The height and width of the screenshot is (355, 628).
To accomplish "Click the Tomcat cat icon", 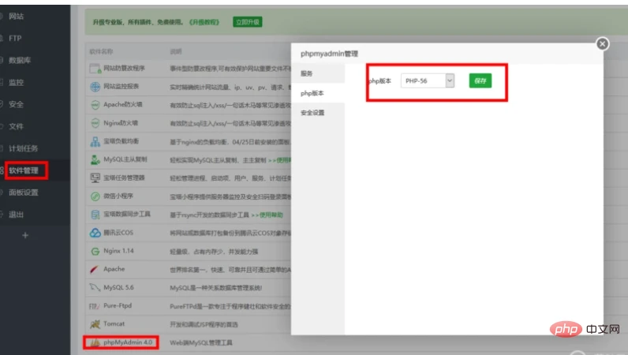I will [x=95, y=324].
